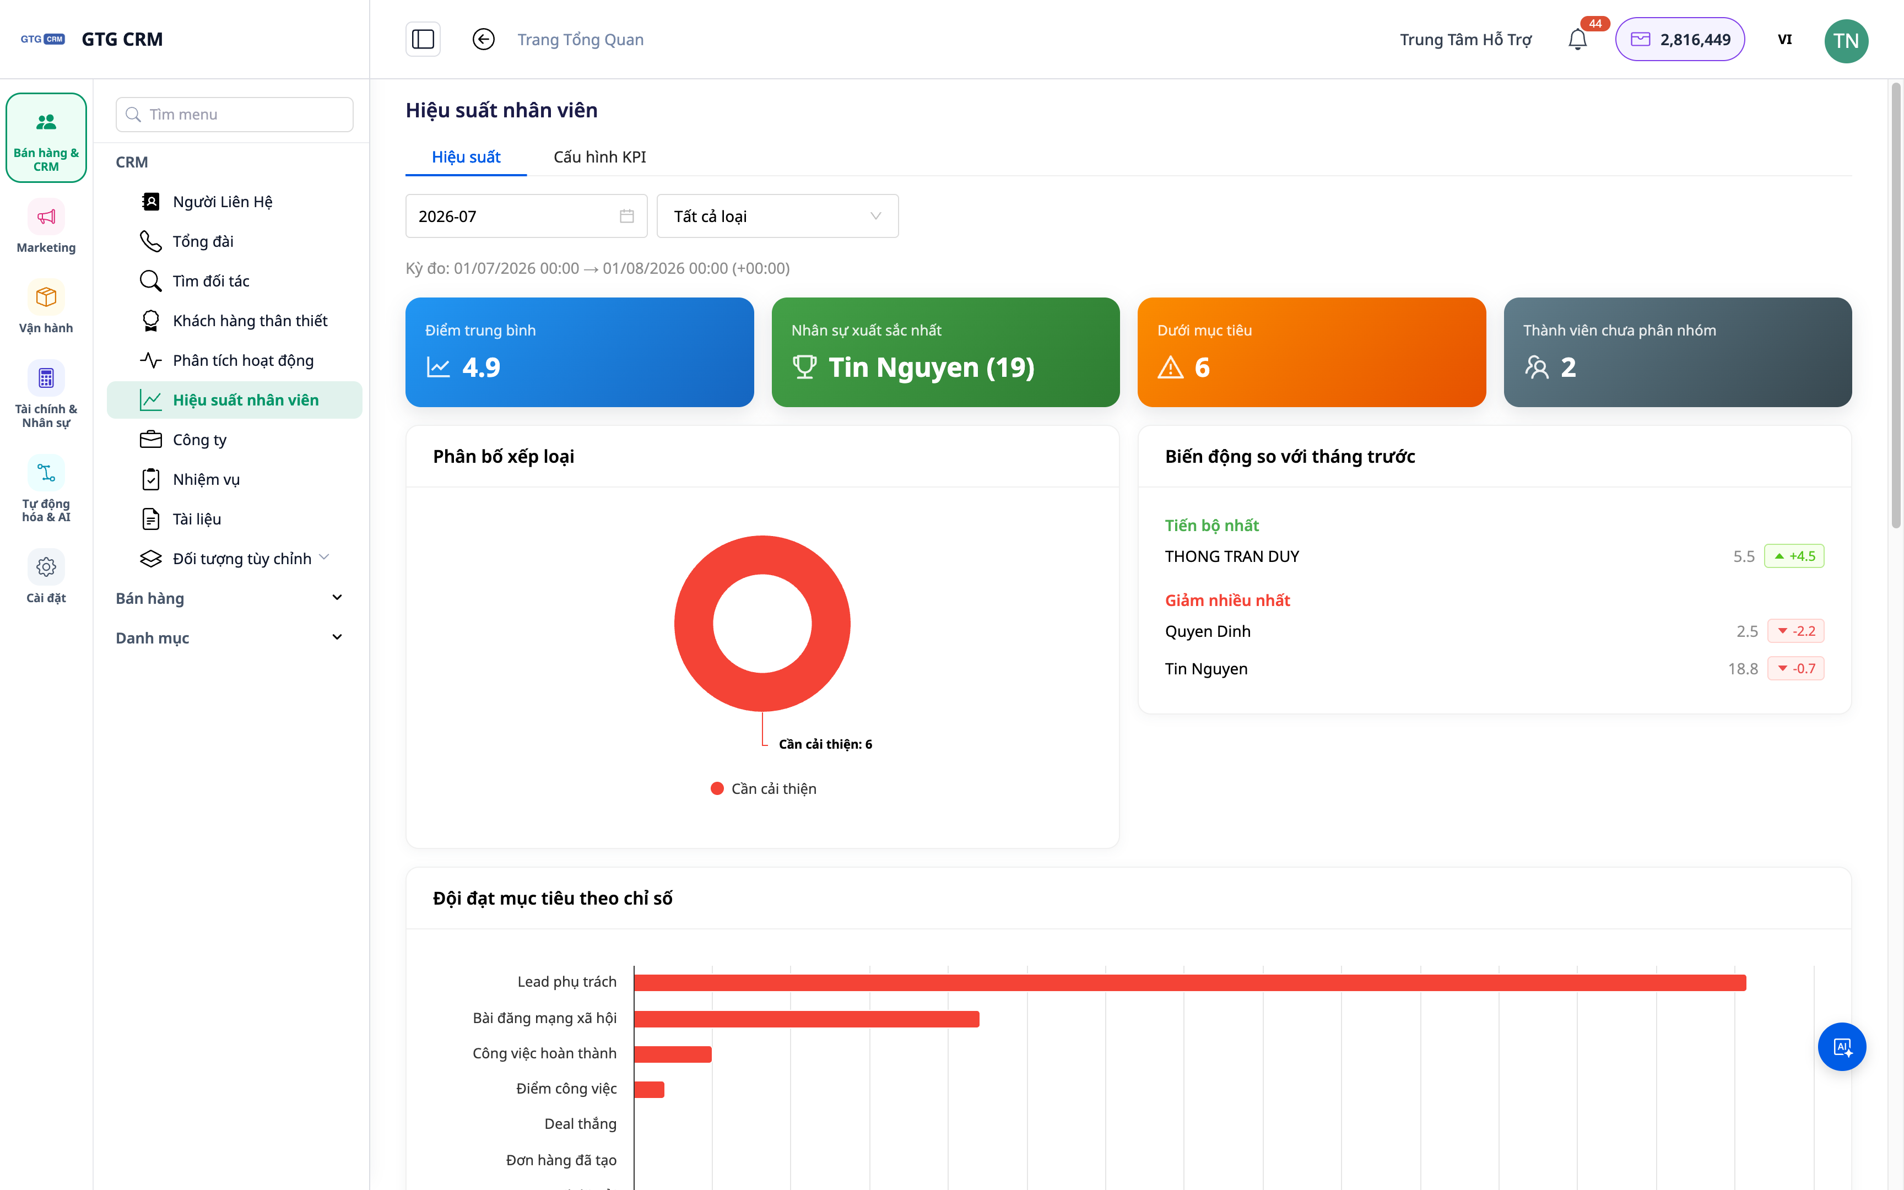Click the -0.7 decrease badge

click(1795, 669)
